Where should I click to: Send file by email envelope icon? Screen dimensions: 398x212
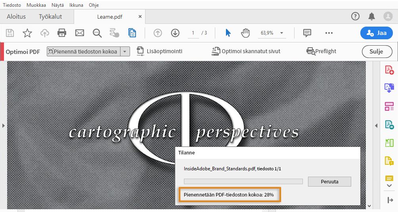(x=79, y=33)
